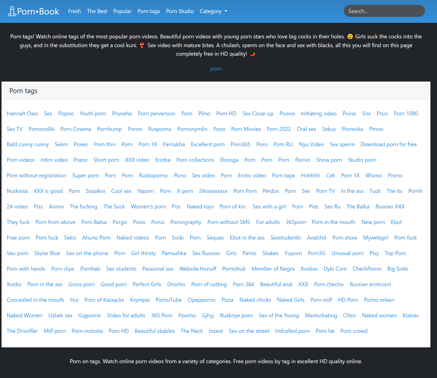Select the Pizza tag

pos(228,300)
